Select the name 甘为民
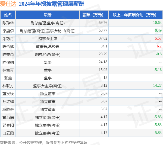This screenshot has height=145, width=163. [8, 117]
